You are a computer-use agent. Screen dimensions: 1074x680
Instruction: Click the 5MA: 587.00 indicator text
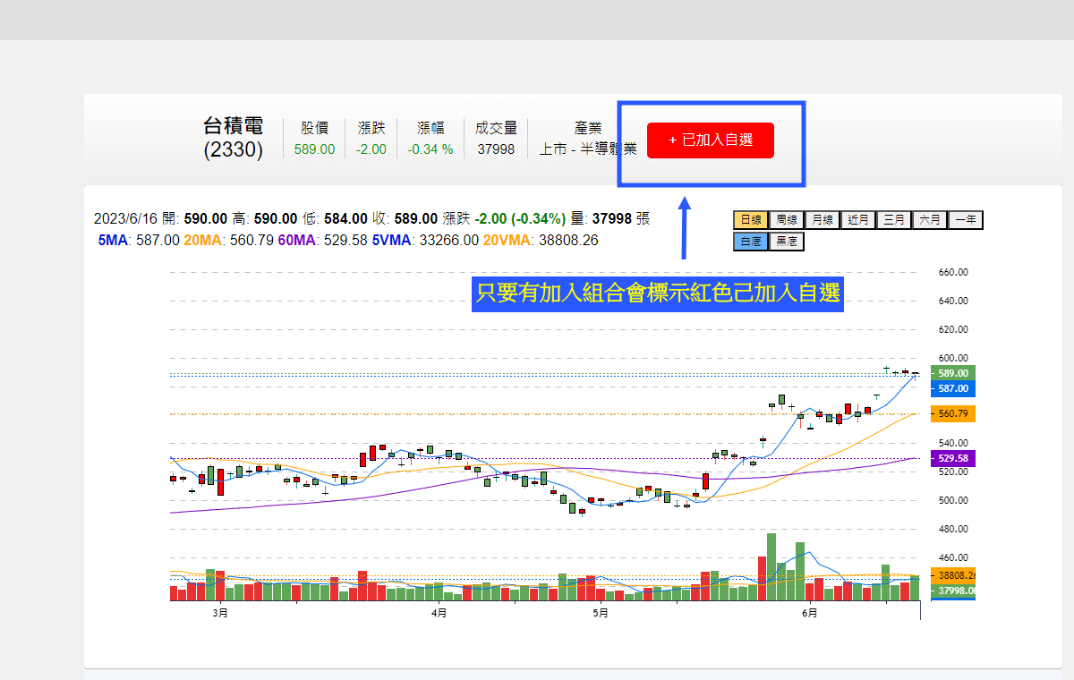(140, 240)
